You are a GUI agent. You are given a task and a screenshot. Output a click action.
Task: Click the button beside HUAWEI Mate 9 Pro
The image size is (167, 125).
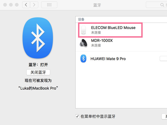click(x=163, y=59)
